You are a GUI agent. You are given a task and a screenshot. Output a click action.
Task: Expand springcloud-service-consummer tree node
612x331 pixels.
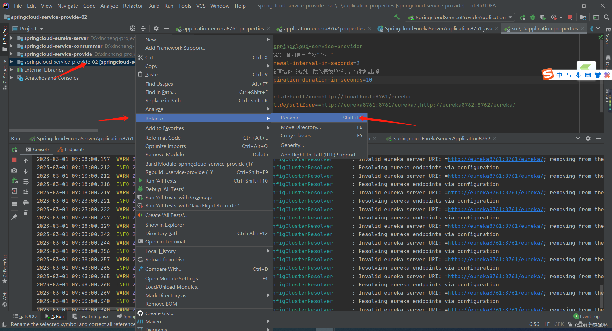point(11,46)
